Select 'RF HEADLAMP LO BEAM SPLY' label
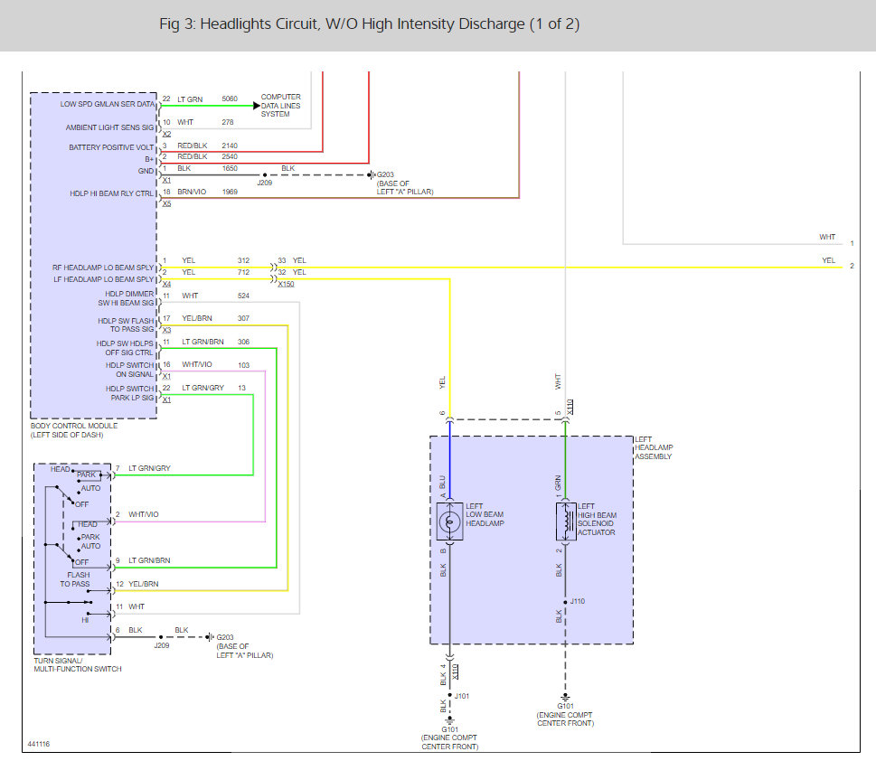 tap(103, 268)
